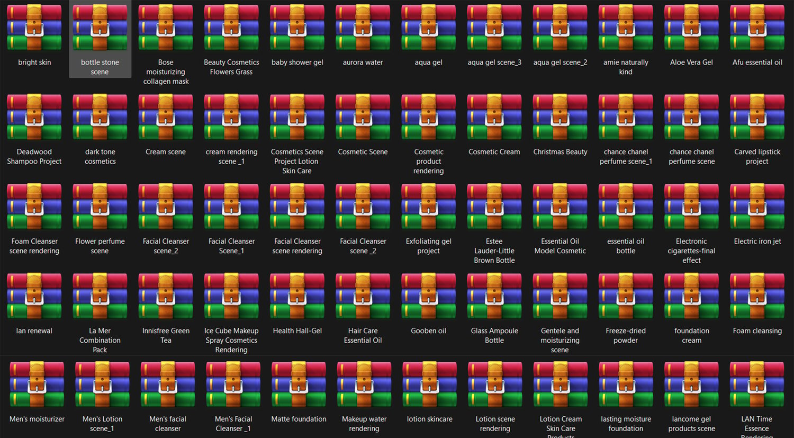Click the Aloe Vera Gel archive icon
Image resolution: width=794 pixels, height=438 pixels.
691,28
